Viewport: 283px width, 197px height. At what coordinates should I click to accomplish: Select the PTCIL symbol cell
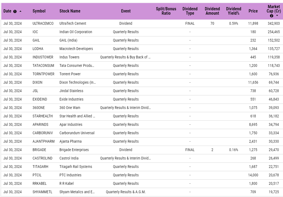click(37, 175)
